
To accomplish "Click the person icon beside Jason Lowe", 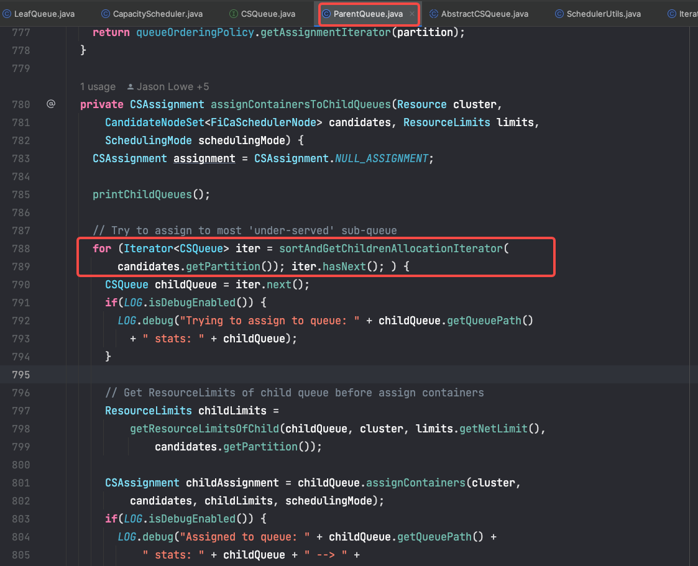I will coord(131,87).
